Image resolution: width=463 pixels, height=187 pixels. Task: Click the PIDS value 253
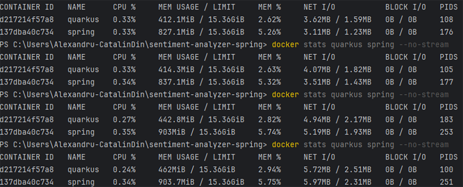(x=446, y=132)
